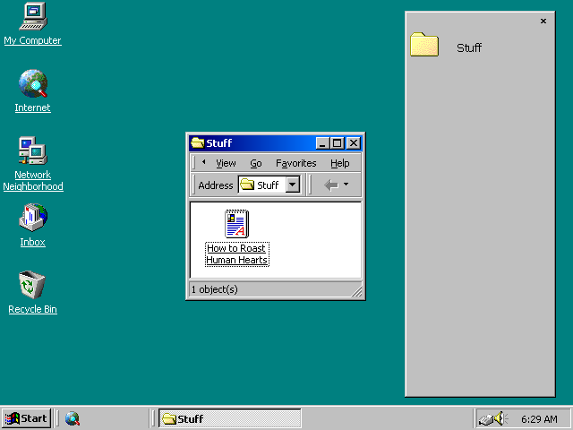Image resolution: width=573 pixels, height=430 pixels.
Task: Expand the Address bar dropdown
Action: tap(293, 185)
